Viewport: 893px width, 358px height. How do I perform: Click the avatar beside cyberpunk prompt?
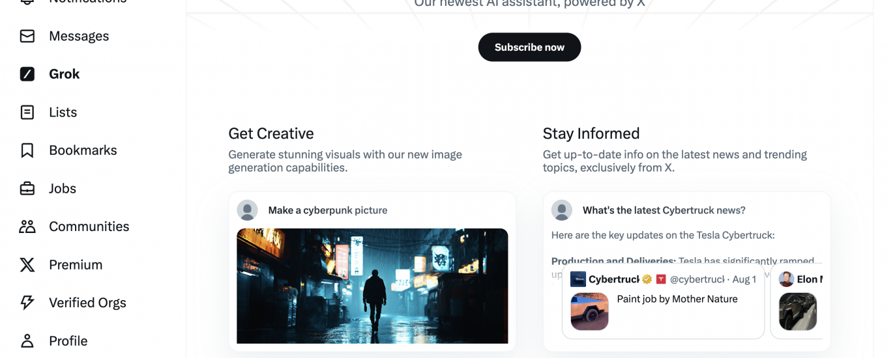pos(247,210)
